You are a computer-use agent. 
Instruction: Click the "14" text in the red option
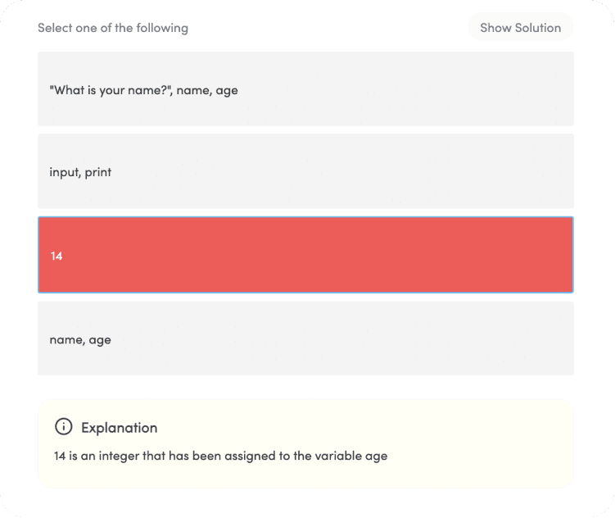(x=57, y=256)
